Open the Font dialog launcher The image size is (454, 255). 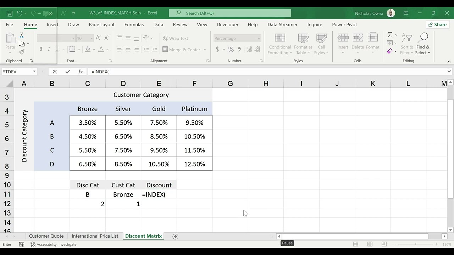point(110,61)
